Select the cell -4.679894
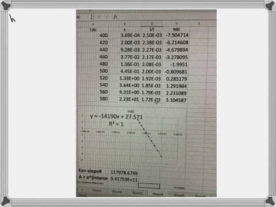 (x=177, y=50)
